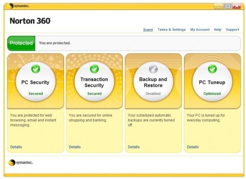This screenshot has width=246, height=179.
Task: Click the Symantec logo in the footer
Action: [21, 162]
